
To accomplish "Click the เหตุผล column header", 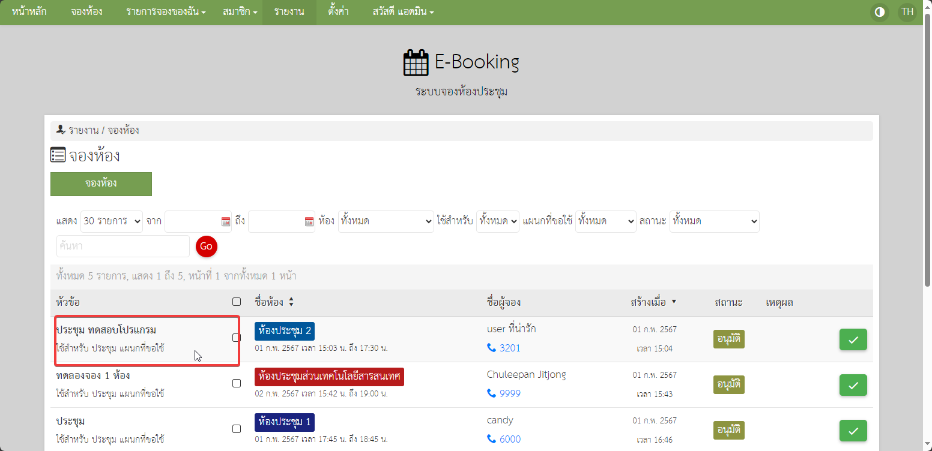I will (779, 302).
